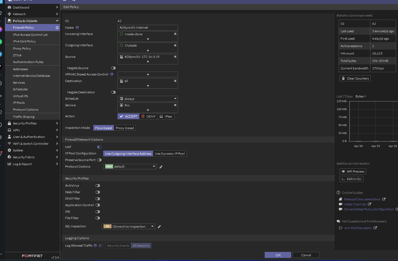Screen dimensions: 398x261
Task: Open the SSL Inspection profile dropdown
Action: [x=128, y=226]
